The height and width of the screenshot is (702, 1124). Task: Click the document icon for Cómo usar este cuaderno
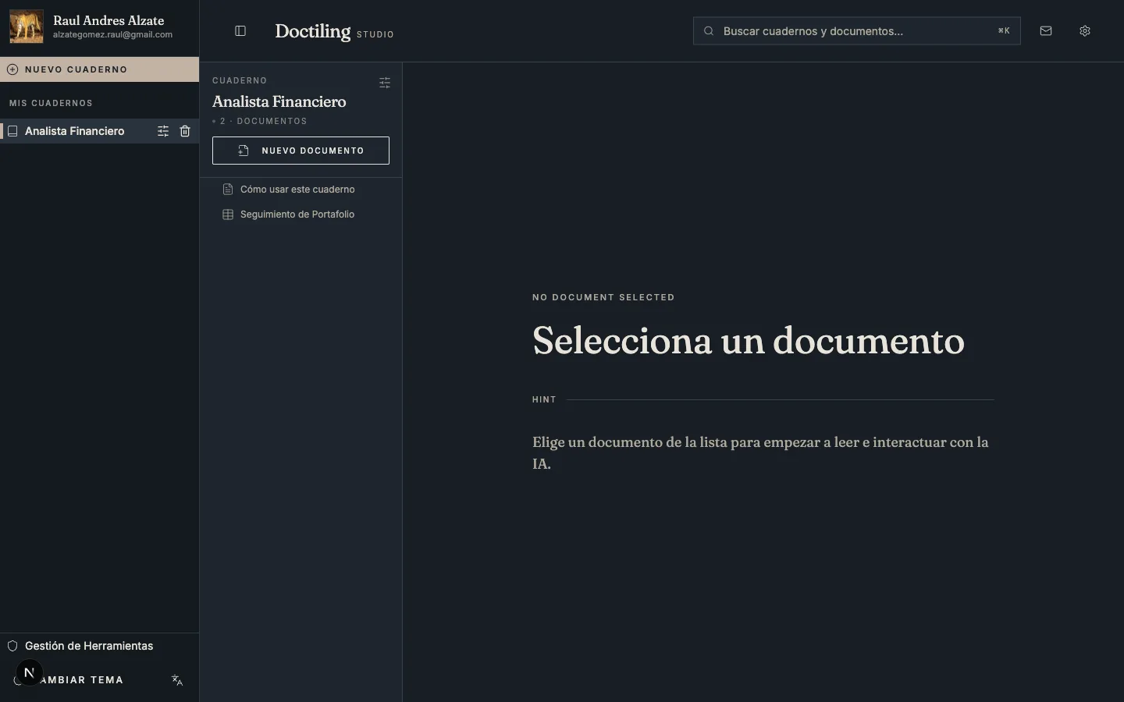[x=228, y=190]
